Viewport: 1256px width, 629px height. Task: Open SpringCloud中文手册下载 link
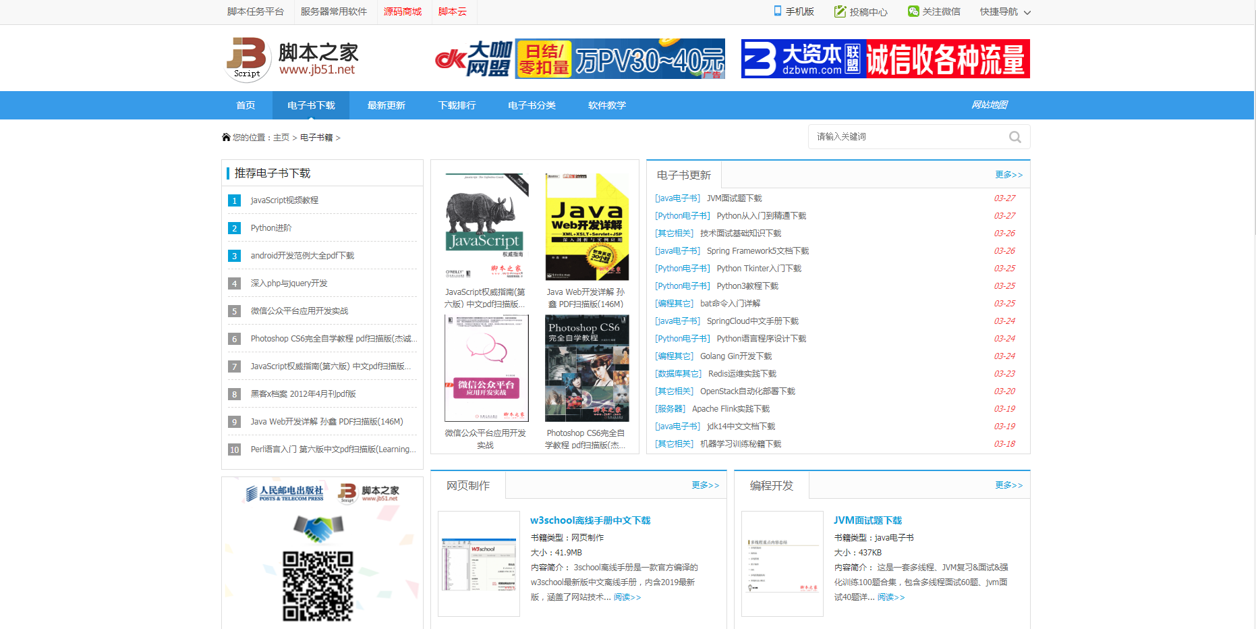(753, 321)
